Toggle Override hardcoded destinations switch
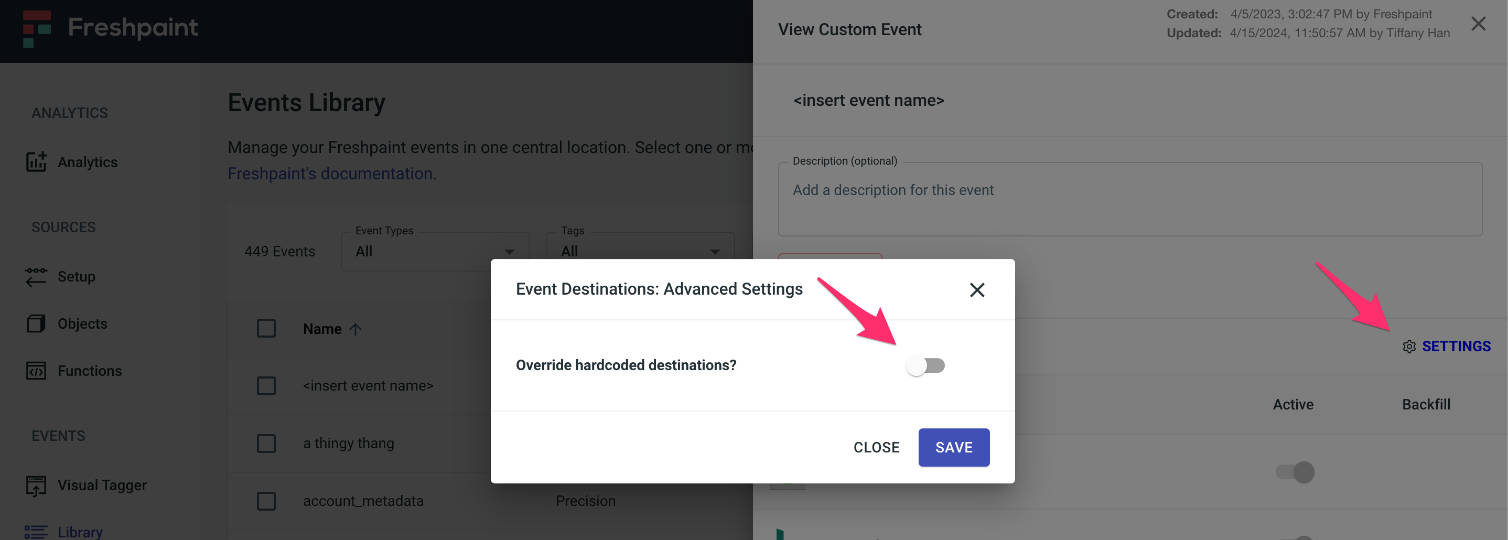This screenshot has height=540, width=1508. (925, 365)
